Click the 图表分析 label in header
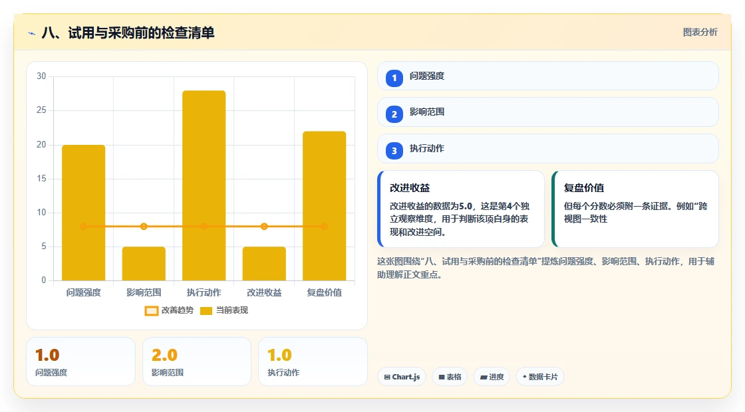 [x=700, y=33]
